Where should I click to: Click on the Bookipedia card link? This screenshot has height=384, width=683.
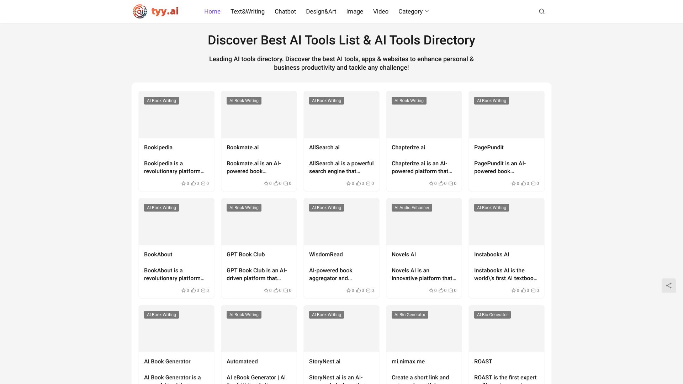[x=176, y=141]
